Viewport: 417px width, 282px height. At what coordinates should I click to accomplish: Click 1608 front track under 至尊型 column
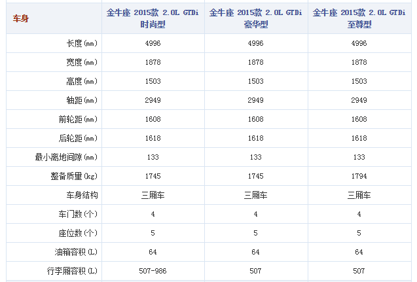pyautogui.click(x=359, y=119)
